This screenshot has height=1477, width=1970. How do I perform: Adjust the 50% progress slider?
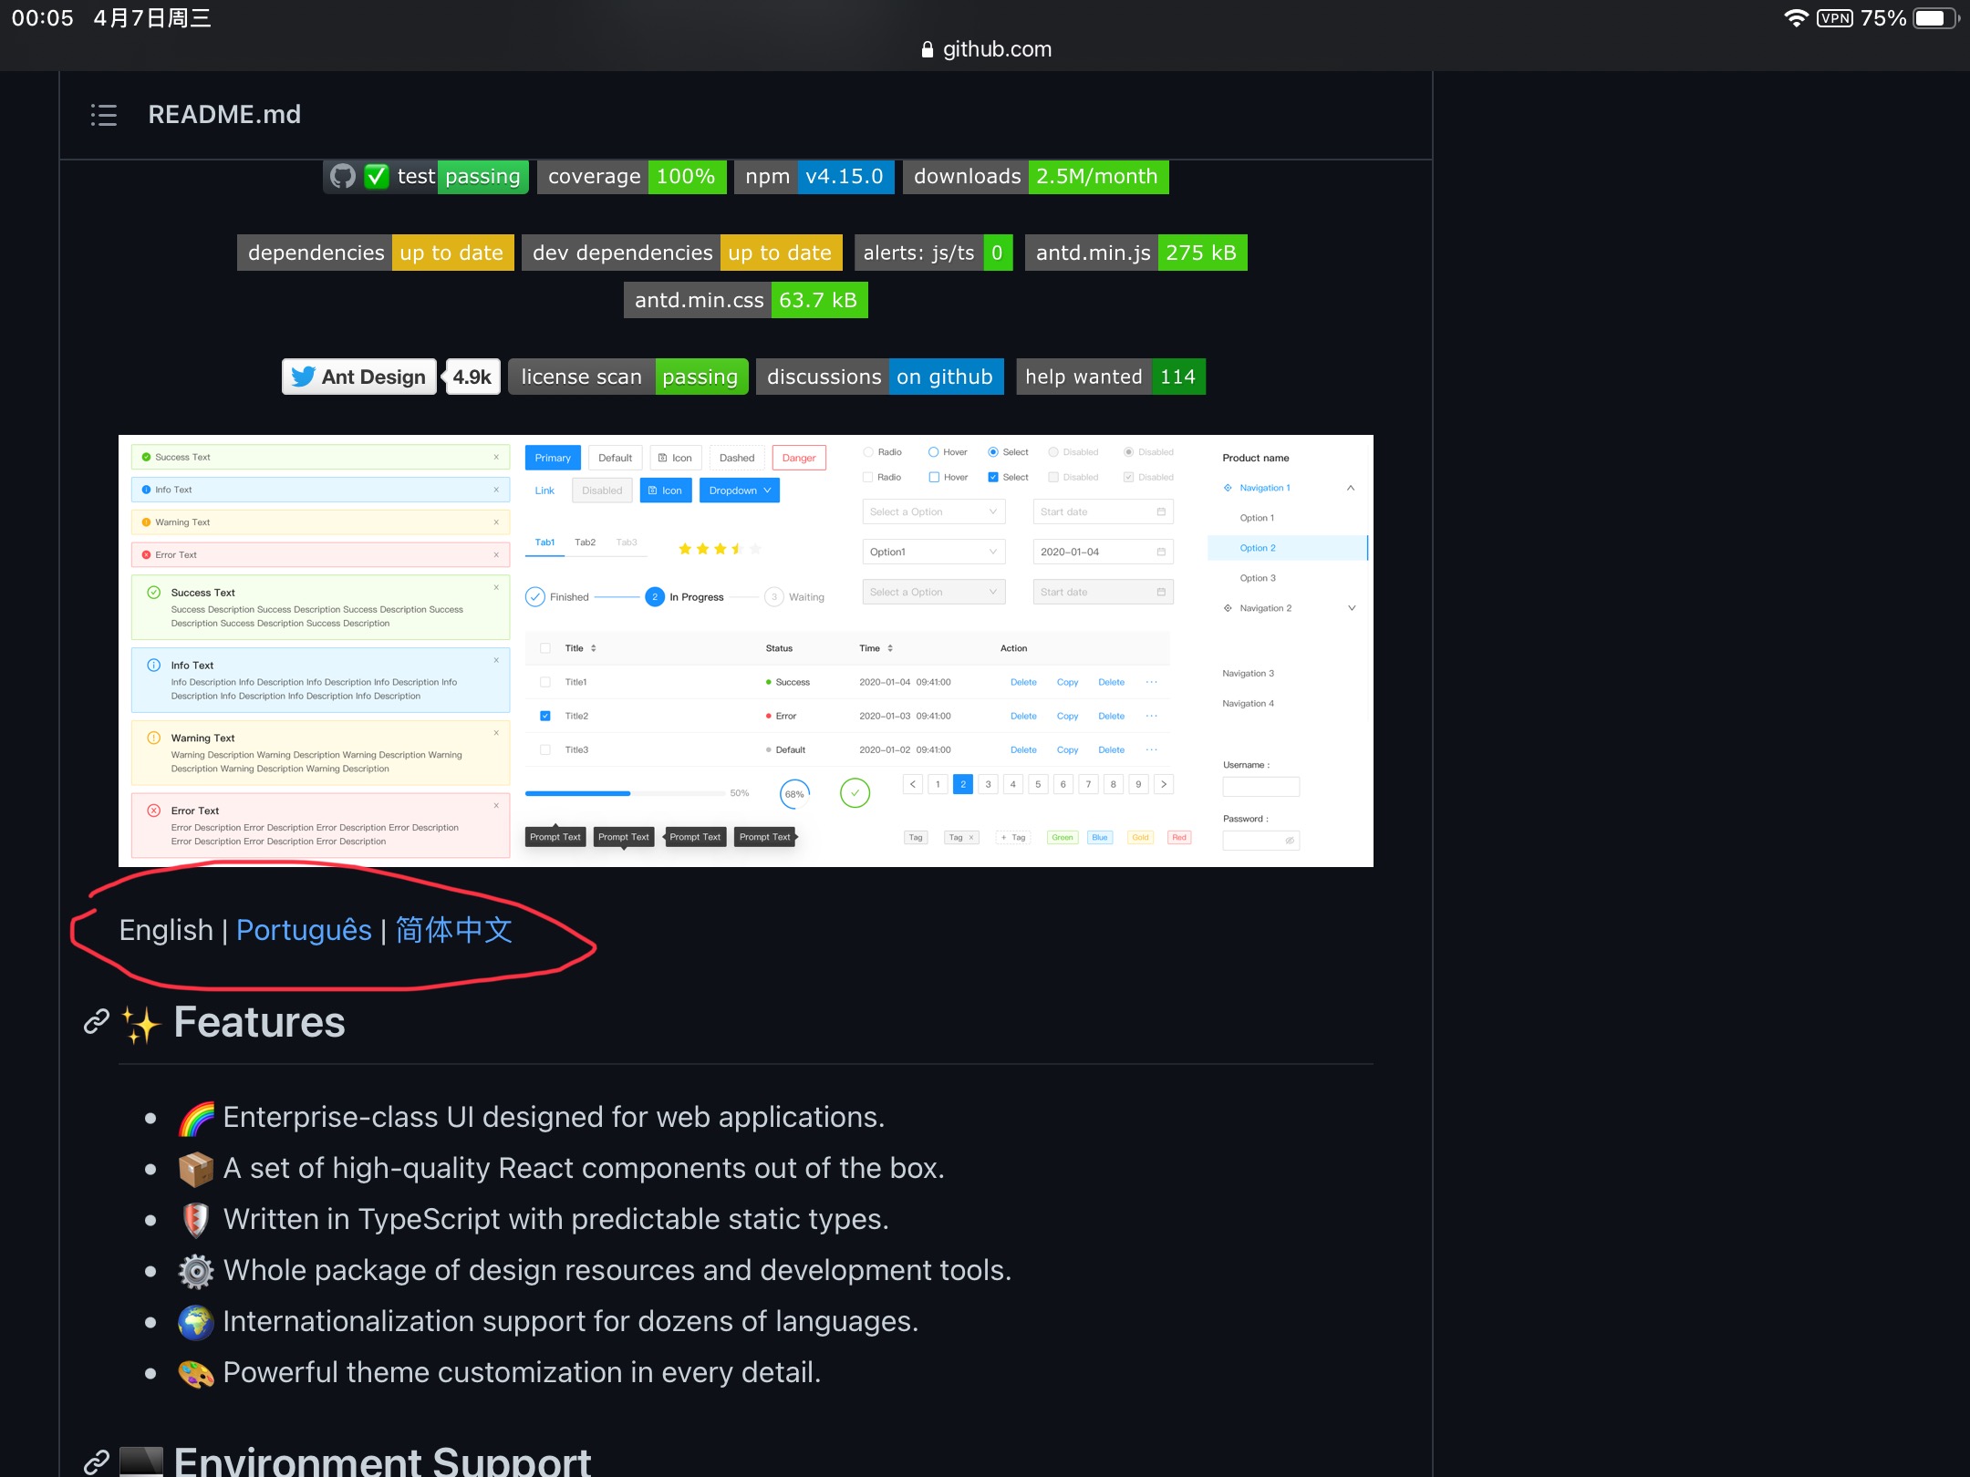pyautogui.click(x=628, y=793)
